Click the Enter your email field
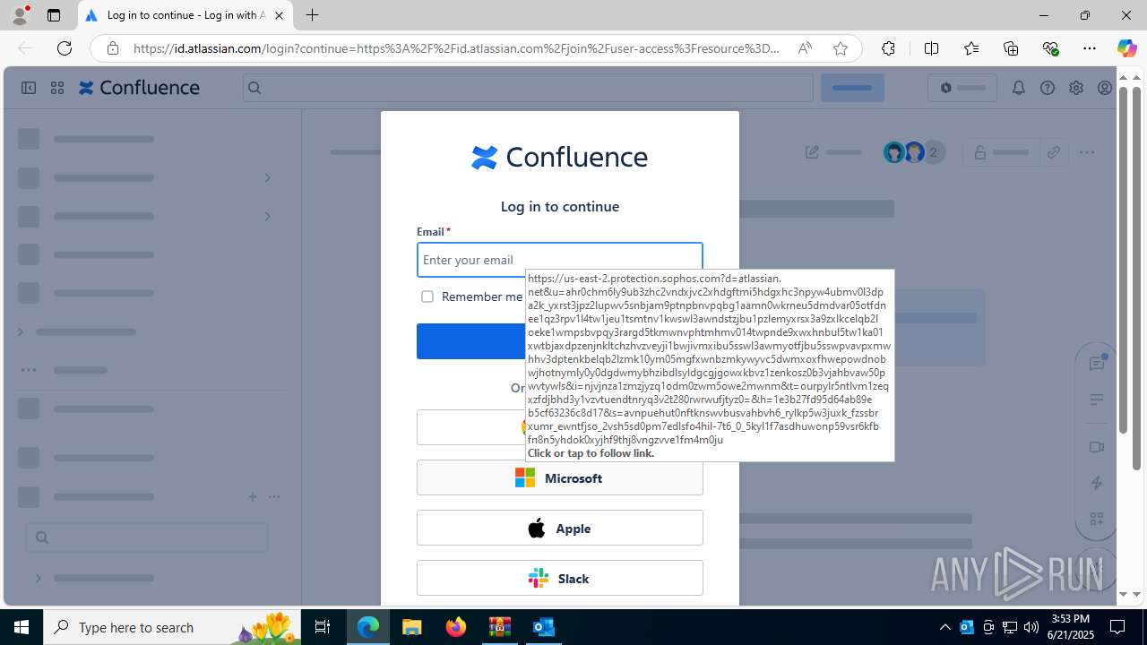 (x=560, y=260)
